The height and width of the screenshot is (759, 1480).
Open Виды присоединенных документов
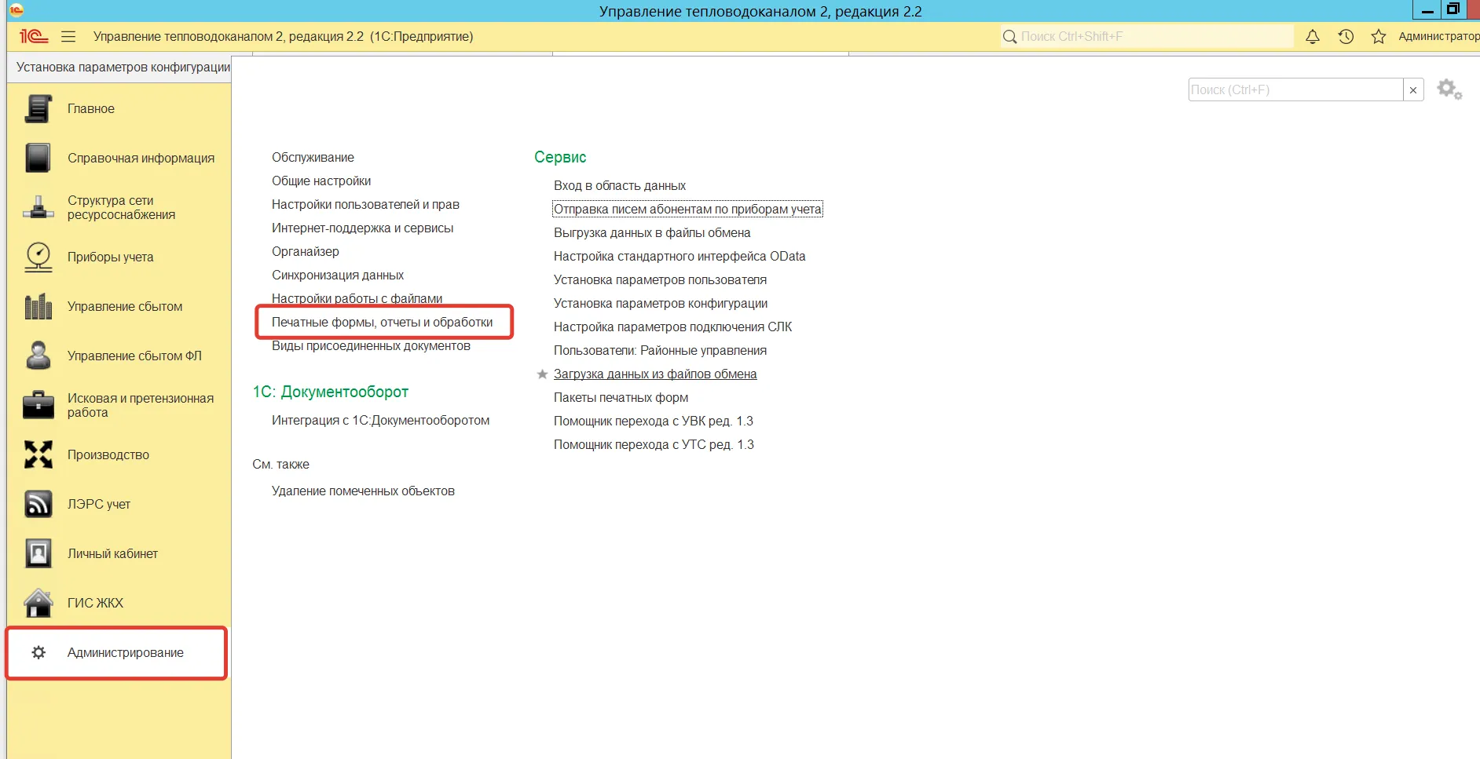tap(371, 345)
